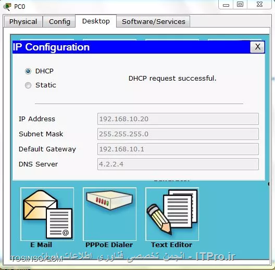Maximize the PC0 window
The image size is (275, 270).
pos(240,4)
